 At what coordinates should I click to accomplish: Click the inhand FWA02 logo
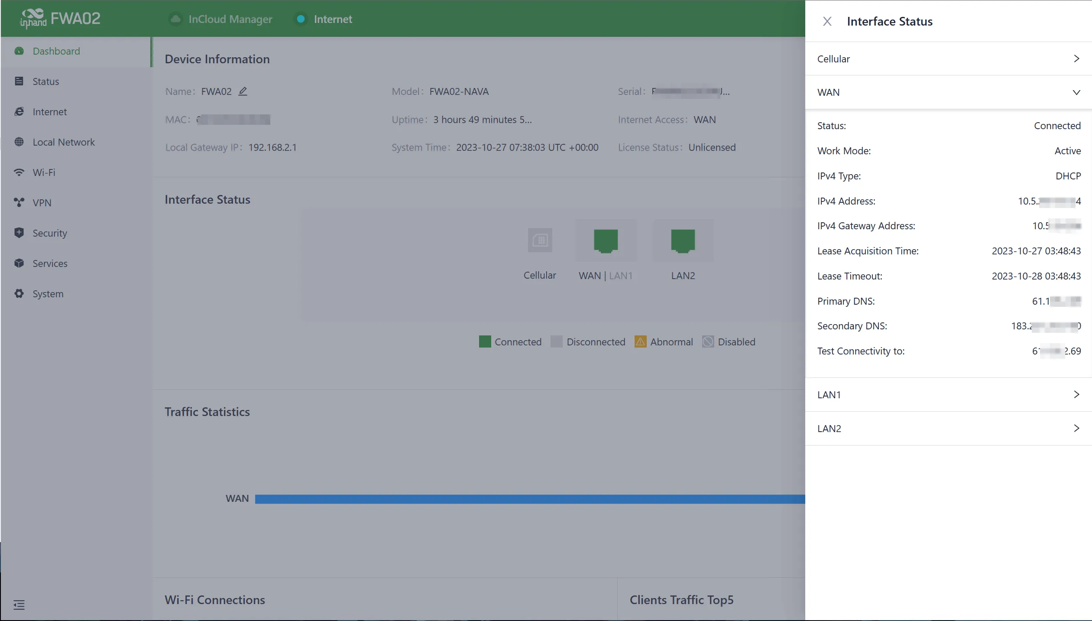(60, 19)
